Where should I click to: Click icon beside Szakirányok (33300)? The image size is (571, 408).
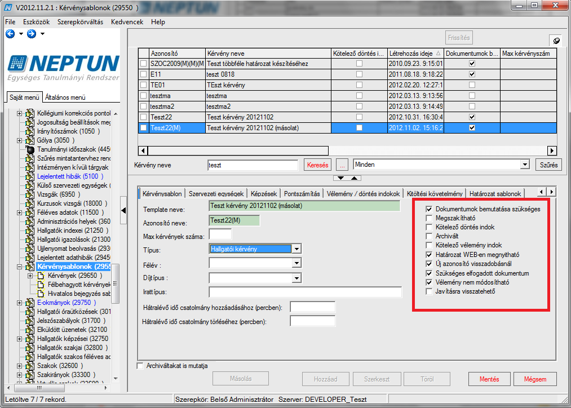click(x=30, y=375)
